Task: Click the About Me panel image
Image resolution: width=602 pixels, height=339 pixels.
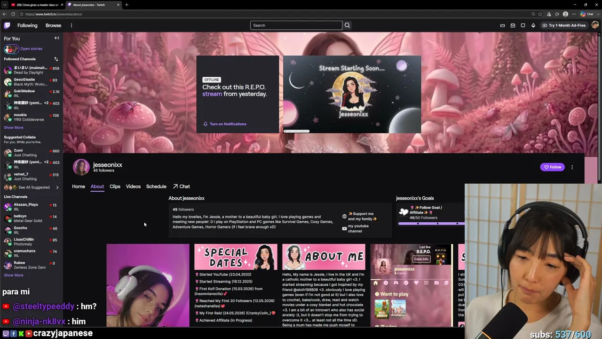Action: [x=324, y=257]
